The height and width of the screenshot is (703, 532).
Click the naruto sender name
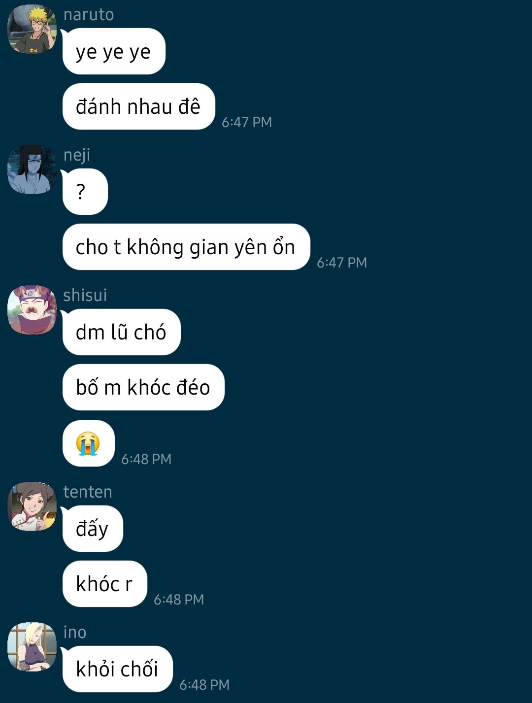click(89, 15)
